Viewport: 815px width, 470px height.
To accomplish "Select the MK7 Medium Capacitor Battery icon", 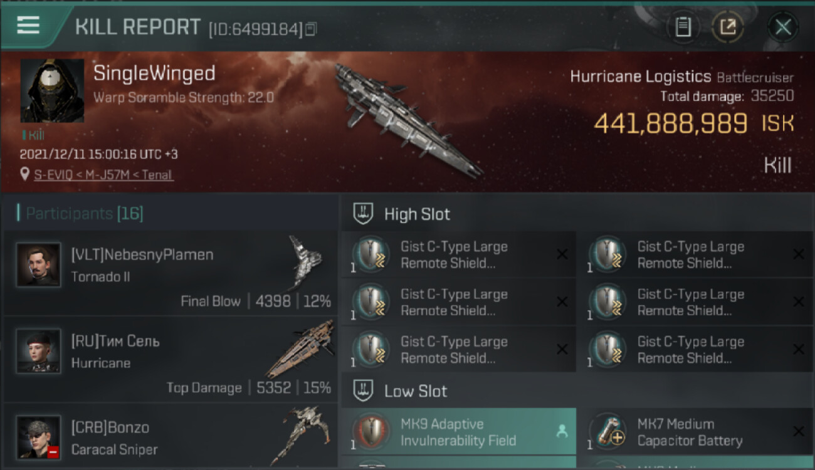I will click(608, 431).
